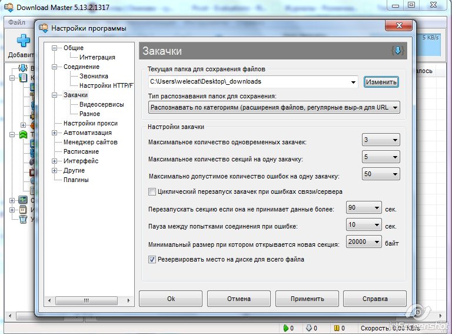Click the Изменить folder button
The height and width of the screenshot is (334, 452).
pyautogui.click(x=381, y=82)
